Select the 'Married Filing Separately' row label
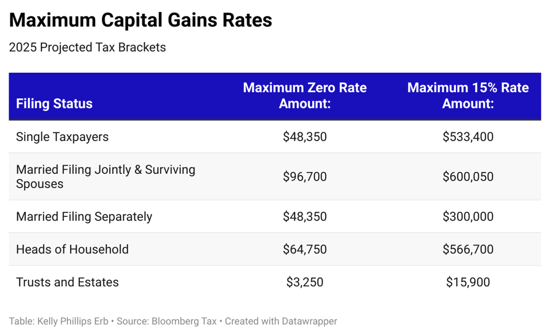This screenshot has height=336, width=550. click(84, 217)
